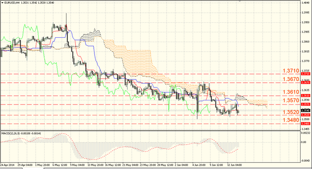This screenshot has width=312, height=169.
Task: Click the MACD 0.00 scale value
Action: click(x=304, y=142)
